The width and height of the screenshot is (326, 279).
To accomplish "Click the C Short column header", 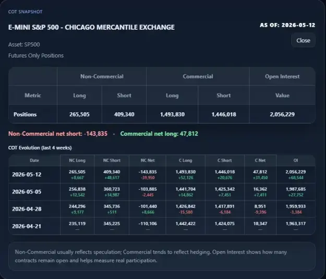I will pyautogui.click(x=224, y=160).
